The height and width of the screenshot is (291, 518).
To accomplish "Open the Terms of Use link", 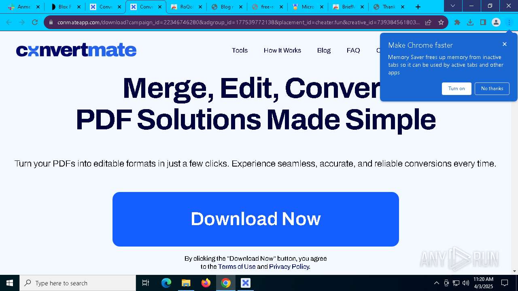I will [x=237, y=267].
